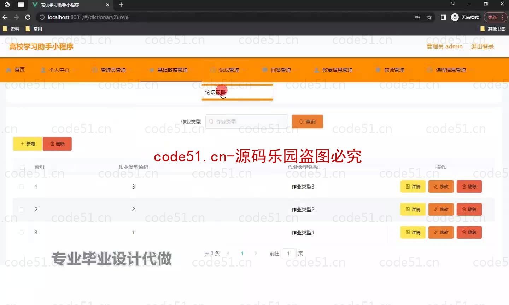This screenshot has height=305, width=509.
Task: Click the 作业类型2 name cell
Action: (303, 209)
